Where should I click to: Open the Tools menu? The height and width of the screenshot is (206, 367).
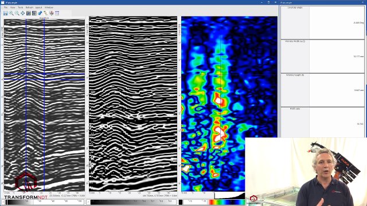click(21, 7)
